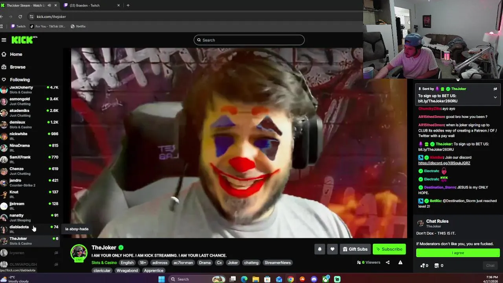503x283 pixels.
Task: Select the 18+ tag
Action: [143, 263]
